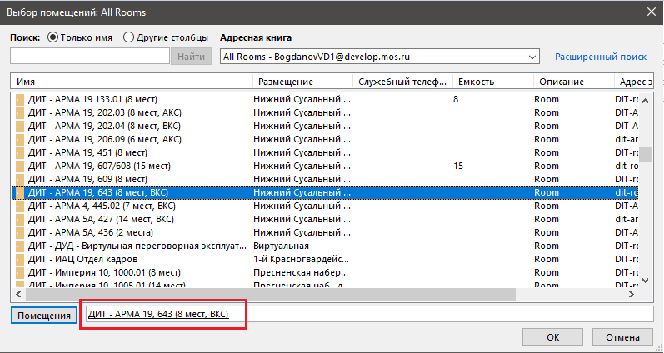This screenshot has width=664, height=353.
Task: Click room icon beside ДИТ - АРМА 5А, 436
Action: [x=20, y=232]
